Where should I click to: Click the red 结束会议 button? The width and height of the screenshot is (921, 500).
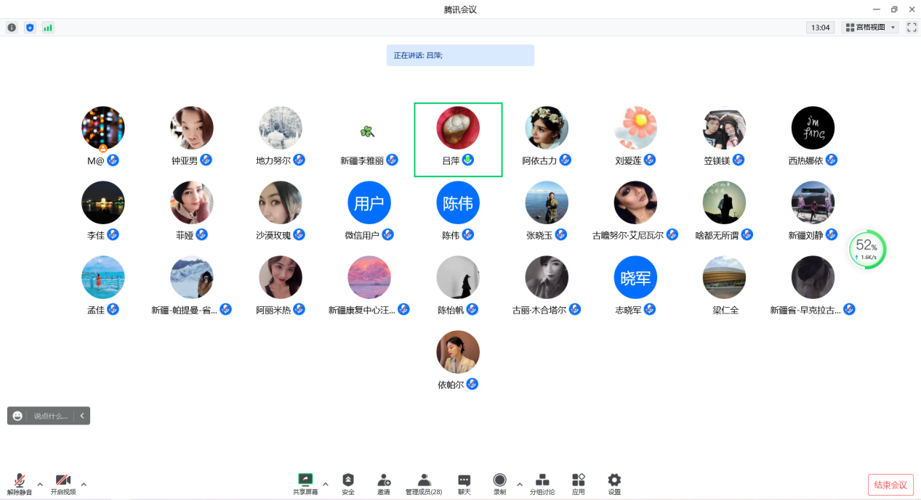pos(890,485)
